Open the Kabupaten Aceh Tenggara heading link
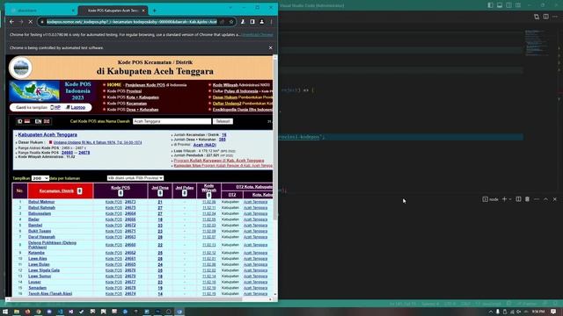This screenshot has width=563, height=316. [48, 134]
